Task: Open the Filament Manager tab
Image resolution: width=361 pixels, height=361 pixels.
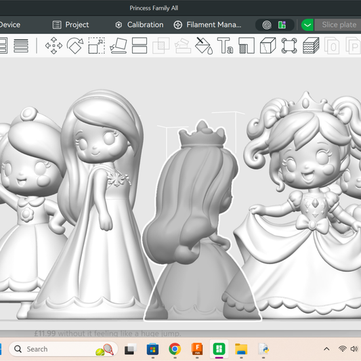Action: [x=207, y=25]
